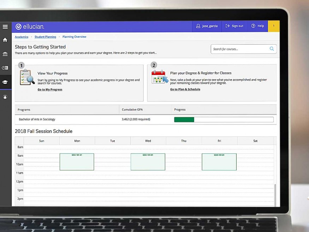This screenshot has height=232, width=309.
Task: Follow the Go to Plan & Schedule link
Action: click(x=185, y=89)
